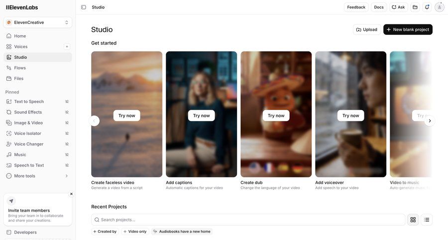Close the Invite team members card
448x240 pixels.
[x=71, y=194]
